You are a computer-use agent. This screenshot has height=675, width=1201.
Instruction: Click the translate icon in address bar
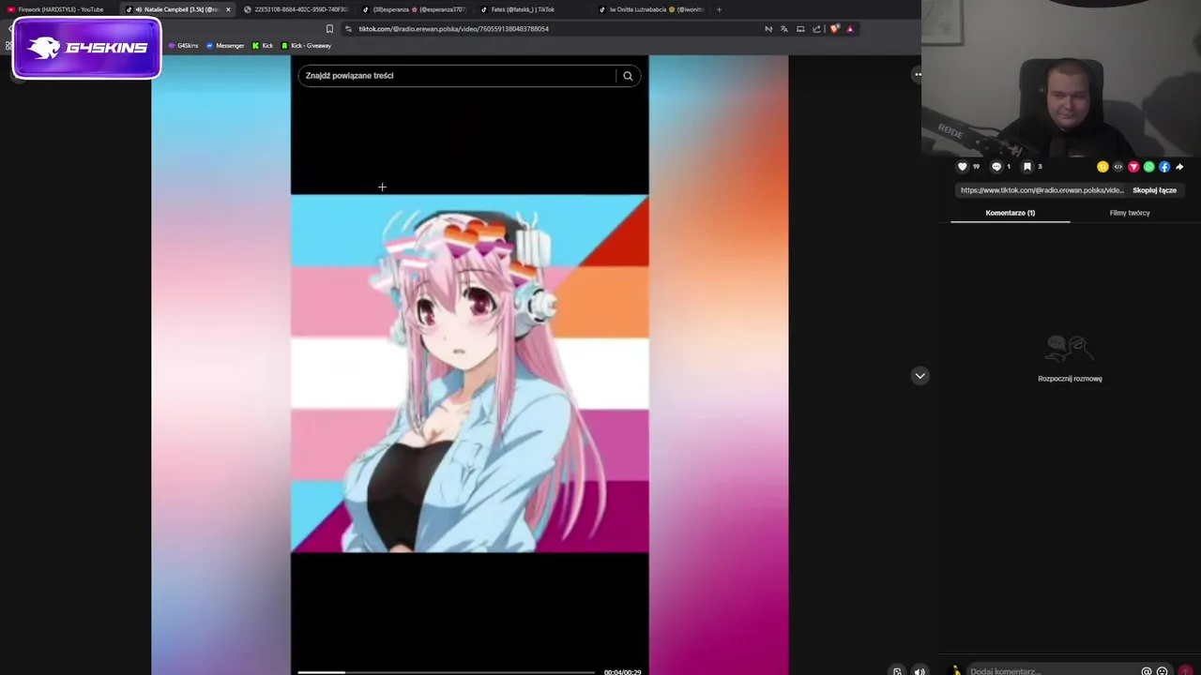(783, 29)
